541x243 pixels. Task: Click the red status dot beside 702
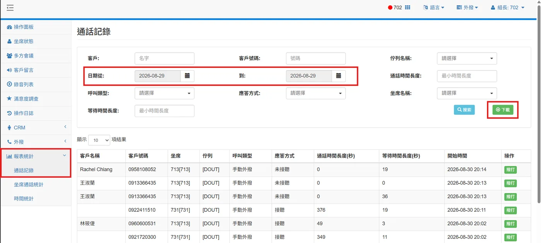click(x=390, y=8)
